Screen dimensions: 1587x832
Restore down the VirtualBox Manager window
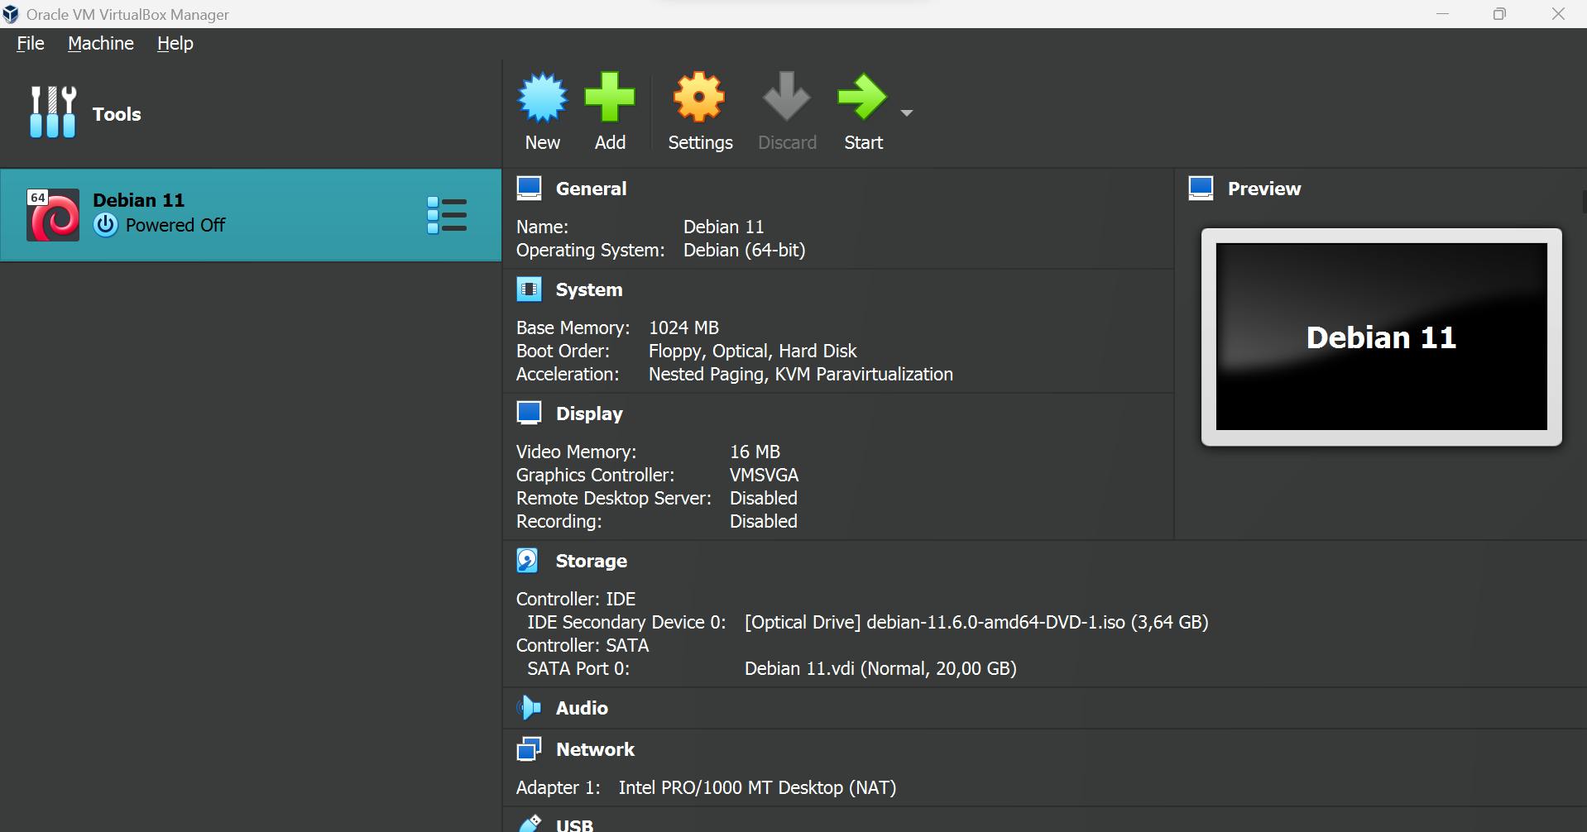(x=1499, y=14)
